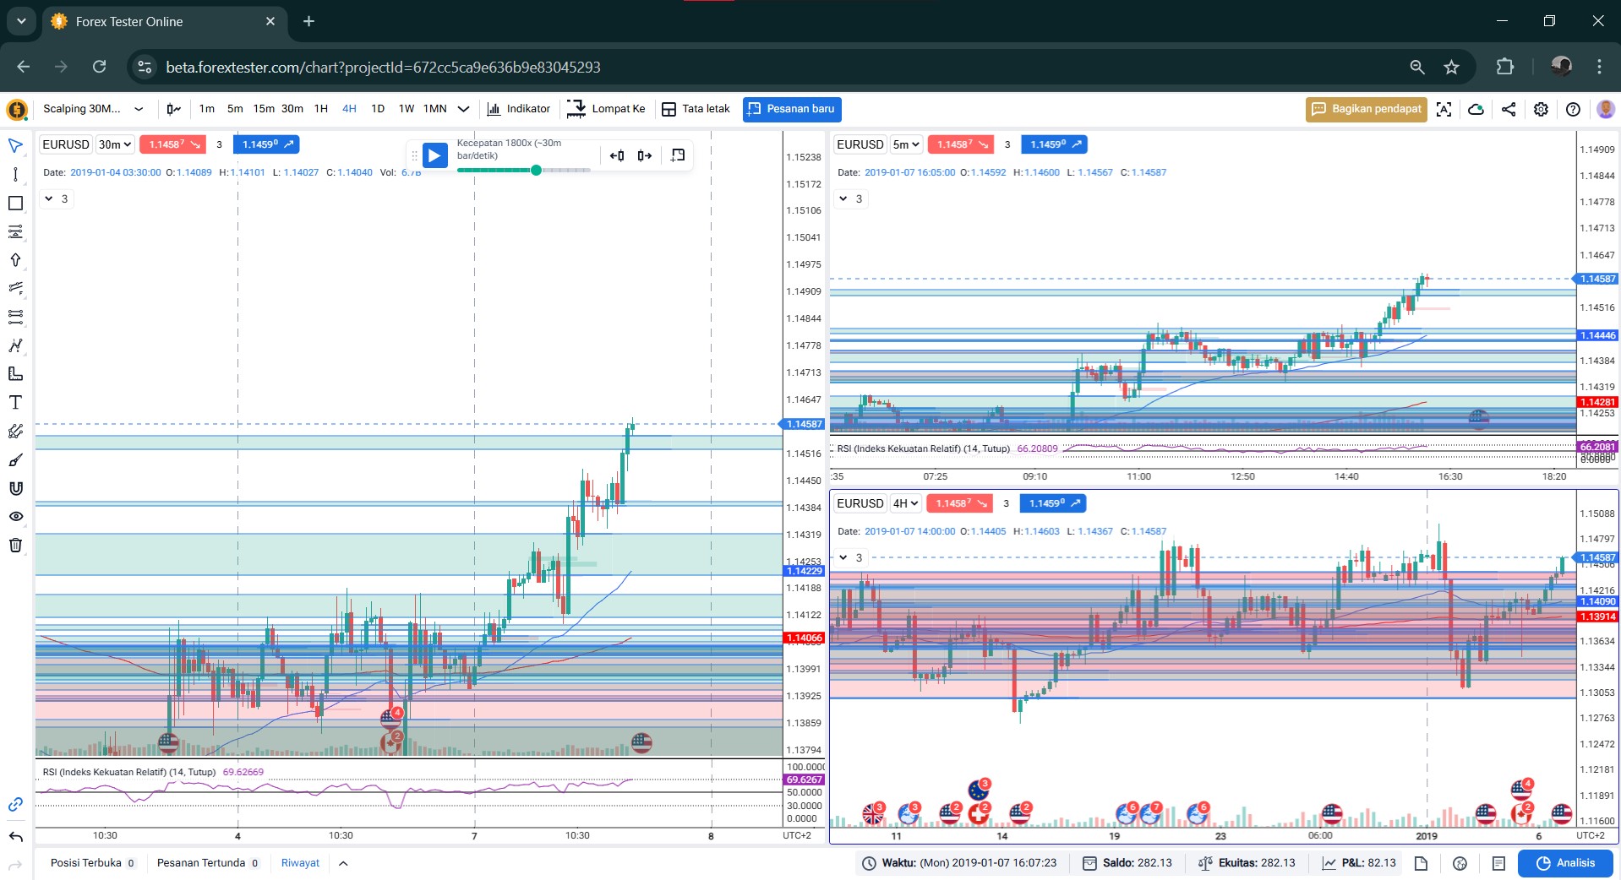Step forward one bar in playback
Screen dimensions: 1621x880
coord(645,155)
